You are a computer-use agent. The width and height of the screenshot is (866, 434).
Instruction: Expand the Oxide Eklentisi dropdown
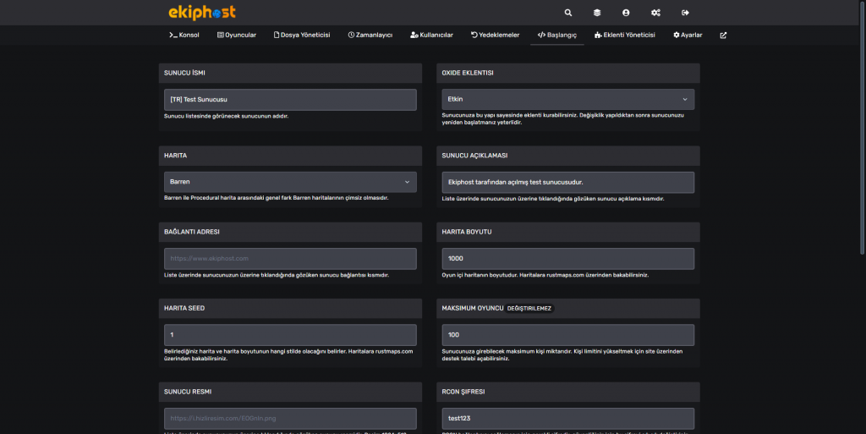coord(567,99)
